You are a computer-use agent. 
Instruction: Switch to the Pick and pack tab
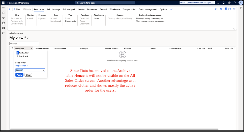tap(69, 9)
